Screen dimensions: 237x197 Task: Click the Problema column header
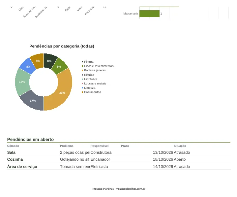67,146
